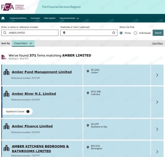Click Reference number: 495729 text
The image size is (165, 157).
pyautogui.click(x=25, y=78)
